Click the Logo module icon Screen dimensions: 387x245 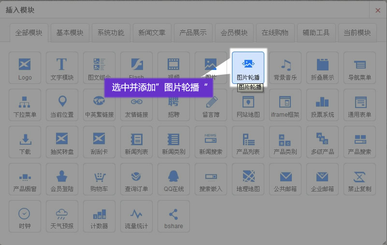coord(25,68)
